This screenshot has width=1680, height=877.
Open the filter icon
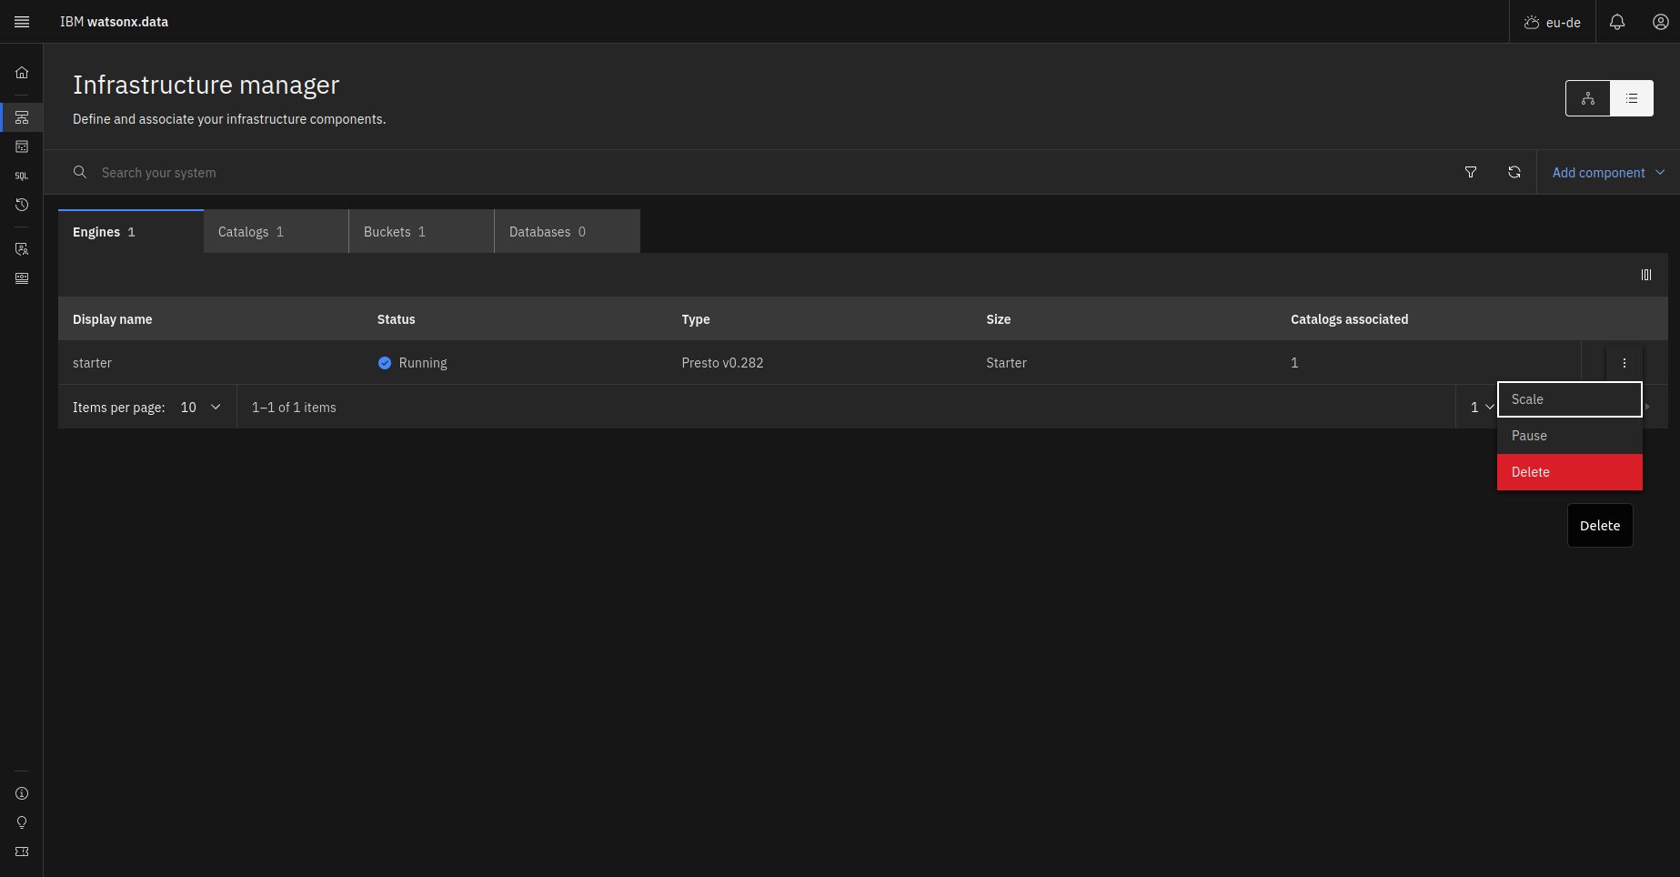[1471, 173]
